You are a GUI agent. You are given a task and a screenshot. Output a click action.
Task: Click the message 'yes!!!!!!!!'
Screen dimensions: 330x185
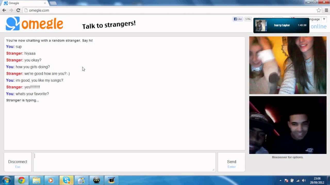[x=32, y=87]
